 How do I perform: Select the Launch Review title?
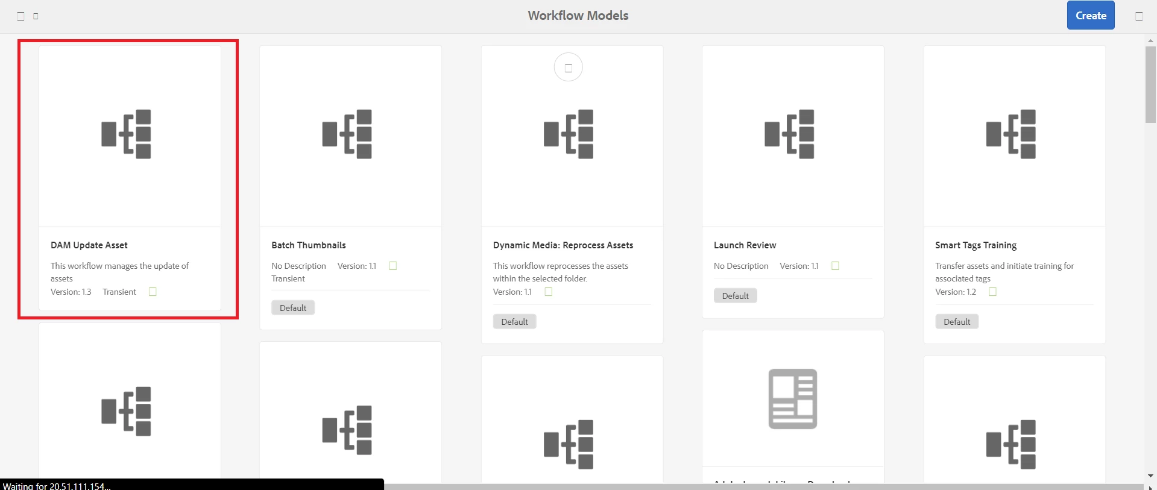point(745,245)
